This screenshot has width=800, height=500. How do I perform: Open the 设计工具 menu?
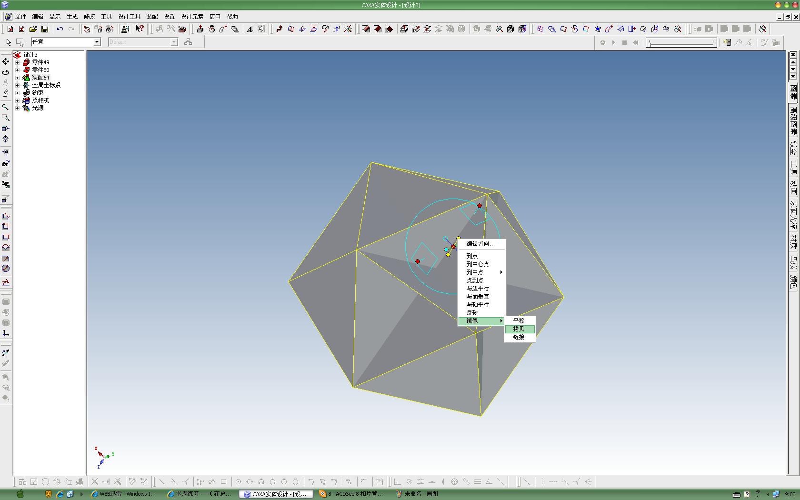pyautogui.click(x=129, y=17)
